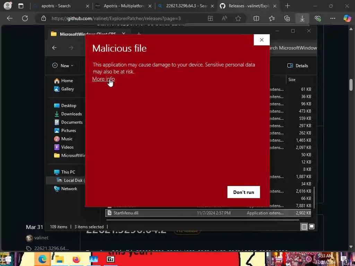Open the Favorites list icon
This screenshot has width=355, height=266.
pos(272,19)
